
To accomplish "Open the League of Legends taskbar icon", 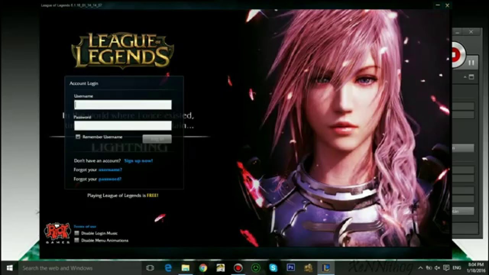I will pyautogui.click(x=327, y=268).
